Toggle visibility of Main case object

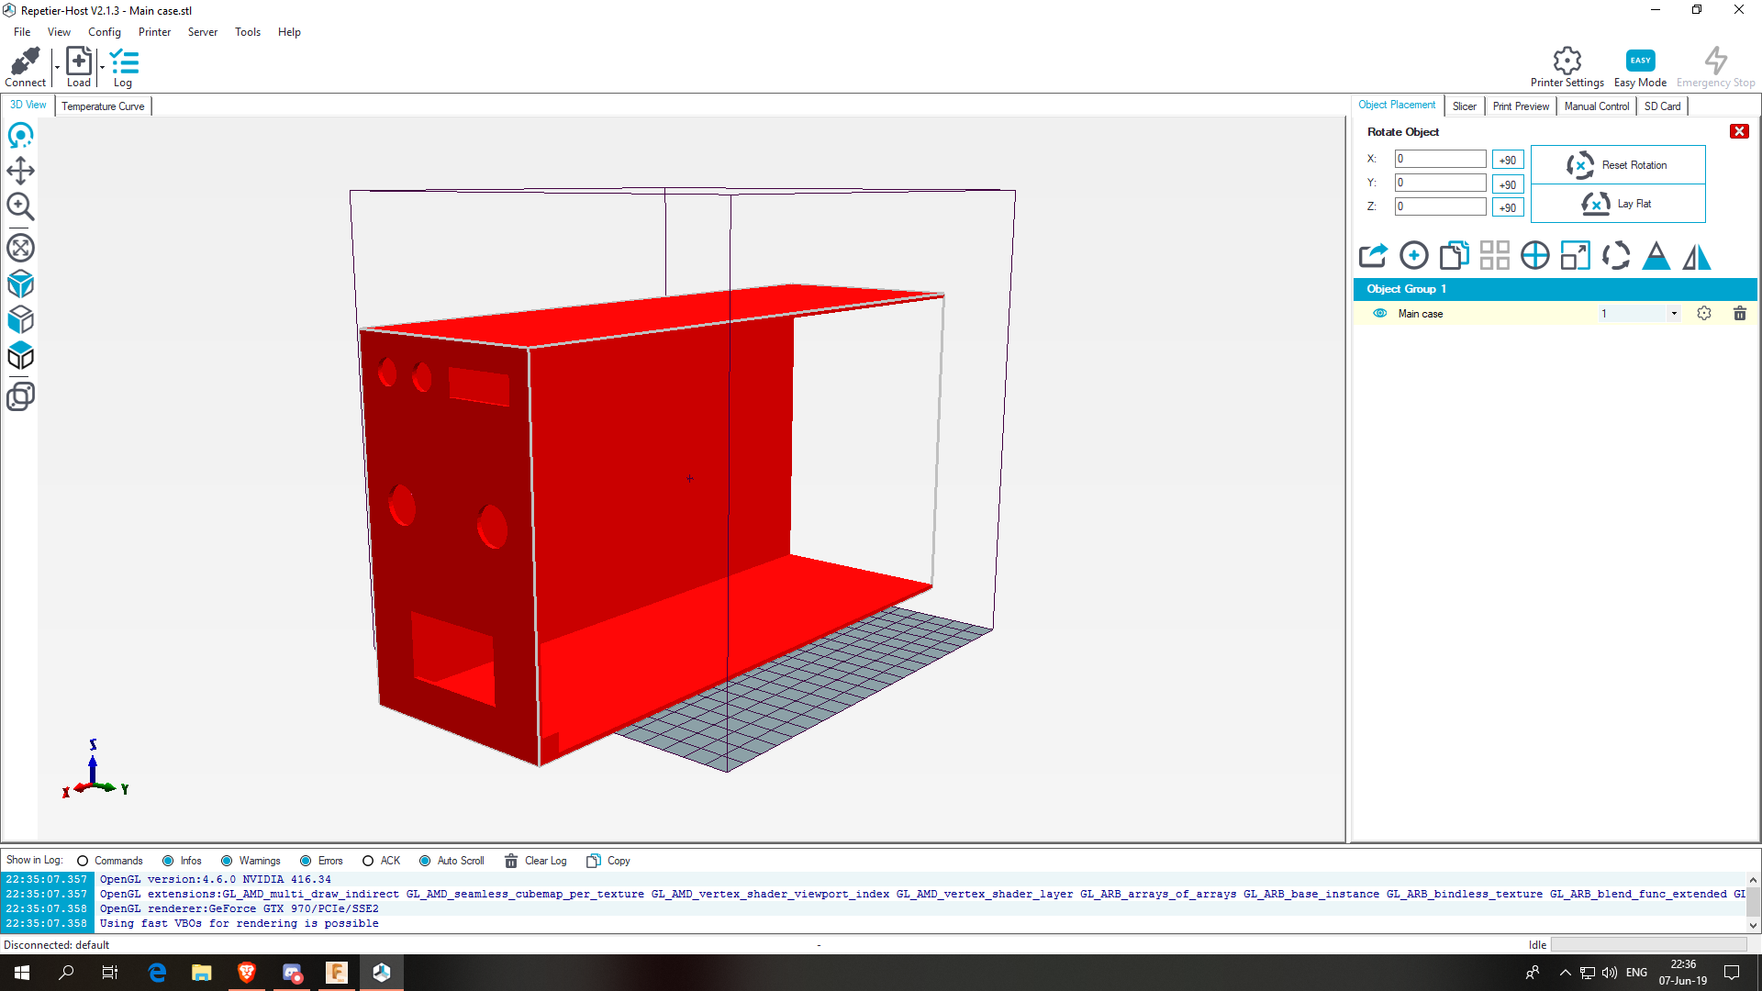[x=1378, y=314]
